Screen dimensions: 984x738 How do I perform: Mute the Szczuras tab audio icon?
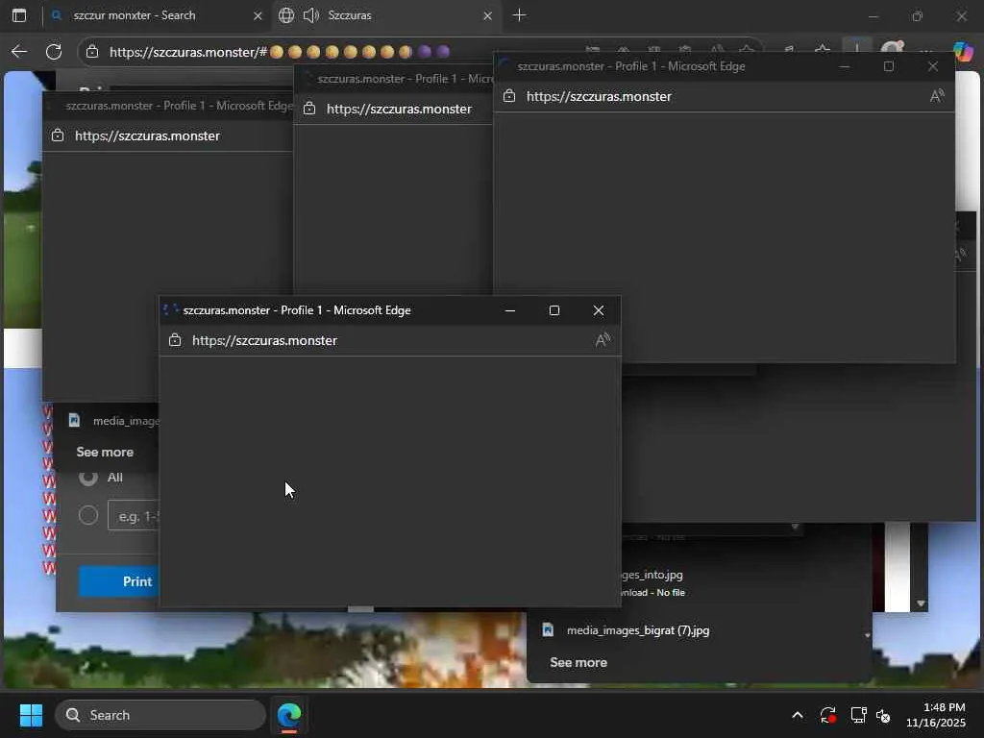311,15
